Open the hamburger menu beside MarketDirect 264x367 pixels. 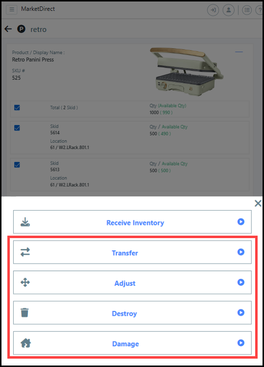pos(11,10)
